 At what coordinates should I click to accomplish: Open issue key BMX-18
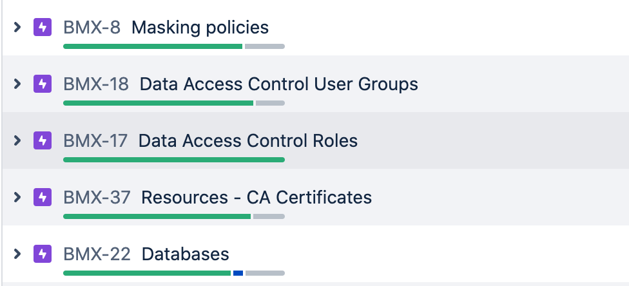pyautogui.click(x=95, y=84)
